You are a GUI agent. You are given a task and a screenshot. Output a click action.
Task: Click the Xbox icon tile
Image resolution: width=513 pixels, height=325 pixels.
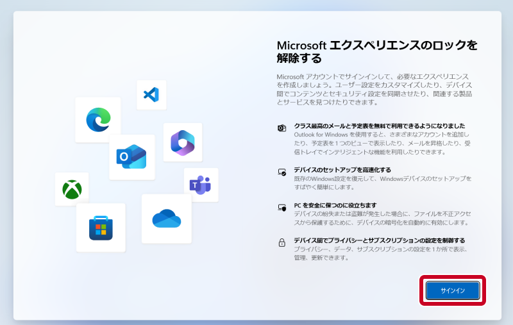pyautogui.click(x=72, y=189)
